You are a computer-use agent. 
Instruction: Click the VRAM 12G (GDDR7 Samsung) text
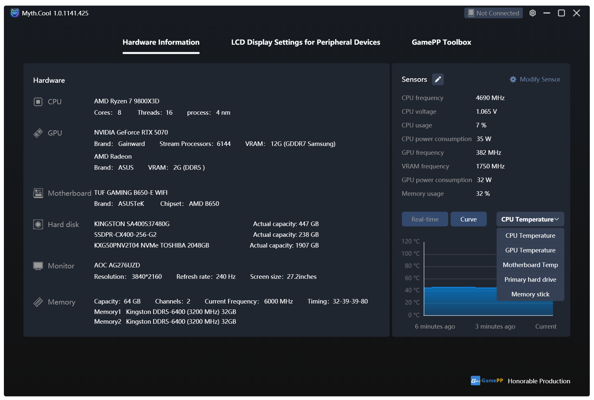[303, 144]
